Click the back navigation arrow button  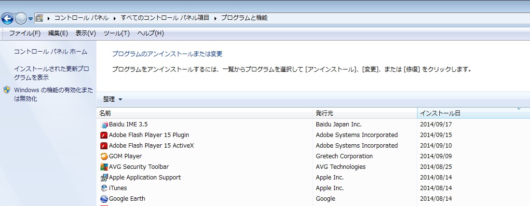coord(7,18)
